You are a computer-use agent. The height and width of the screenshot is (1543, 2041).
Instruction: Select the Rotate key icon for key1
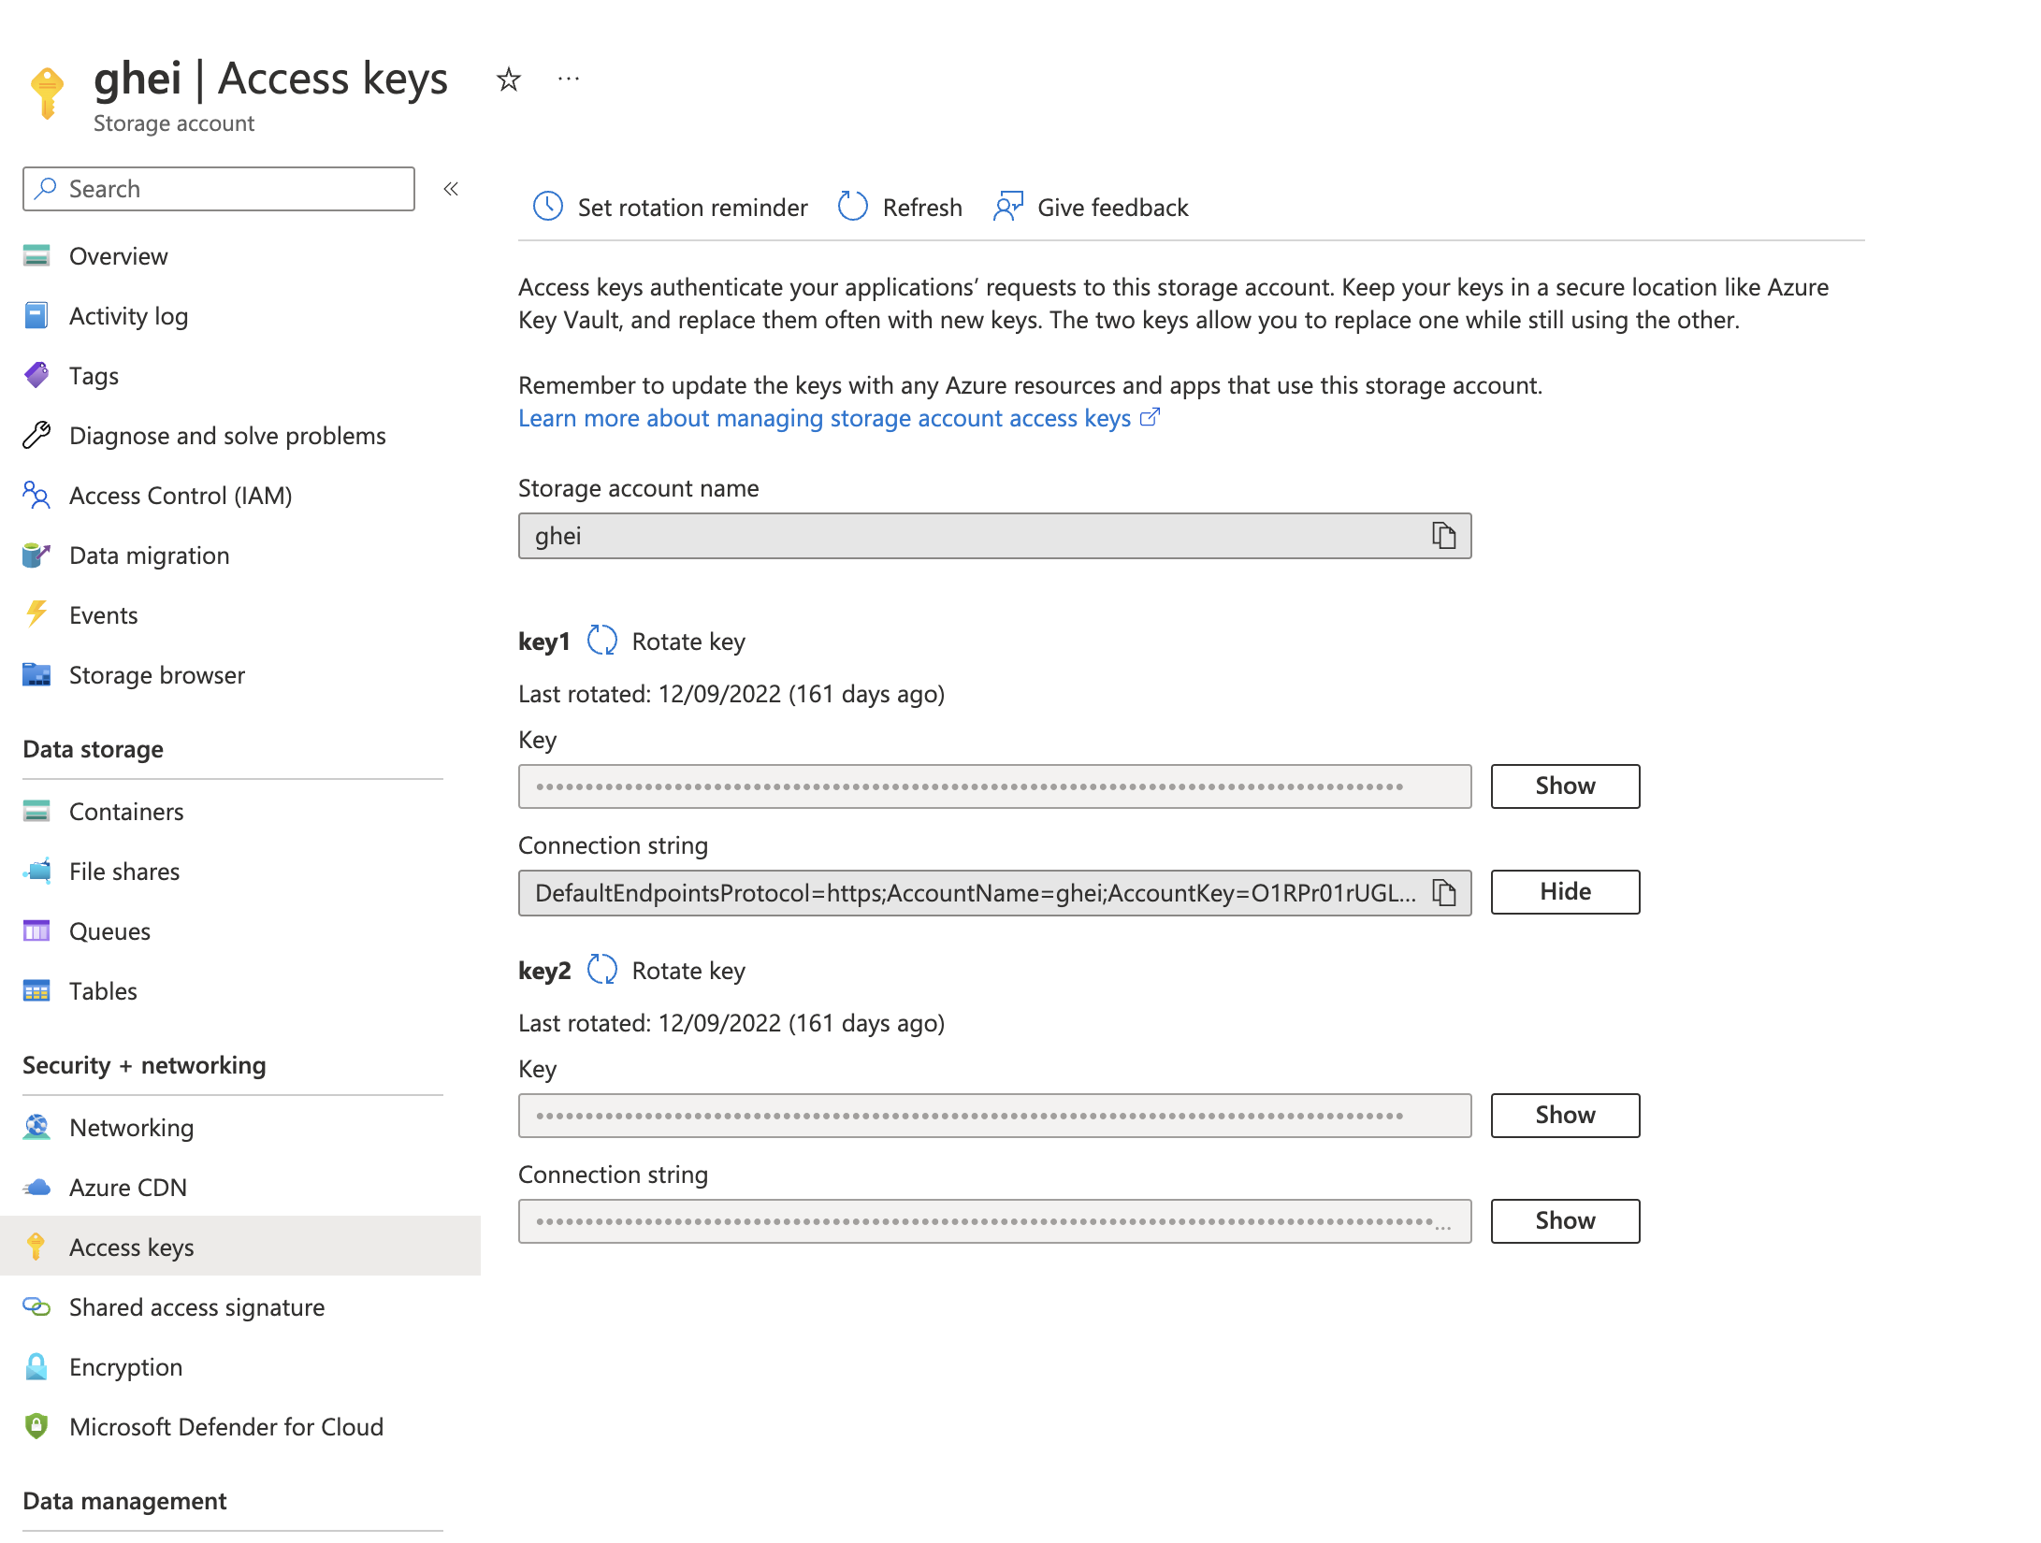coord(602,641)
